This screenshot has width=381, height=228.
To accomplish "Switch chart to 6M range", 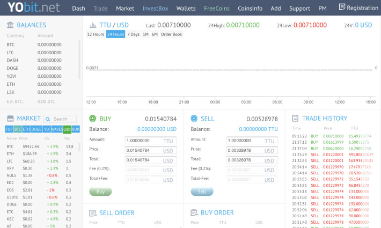I will point(155,34).
